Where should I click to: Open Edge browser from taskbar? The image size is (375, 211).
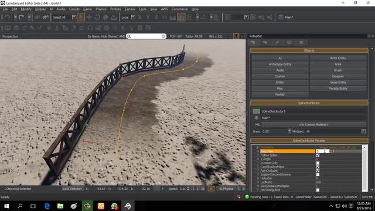47,206
